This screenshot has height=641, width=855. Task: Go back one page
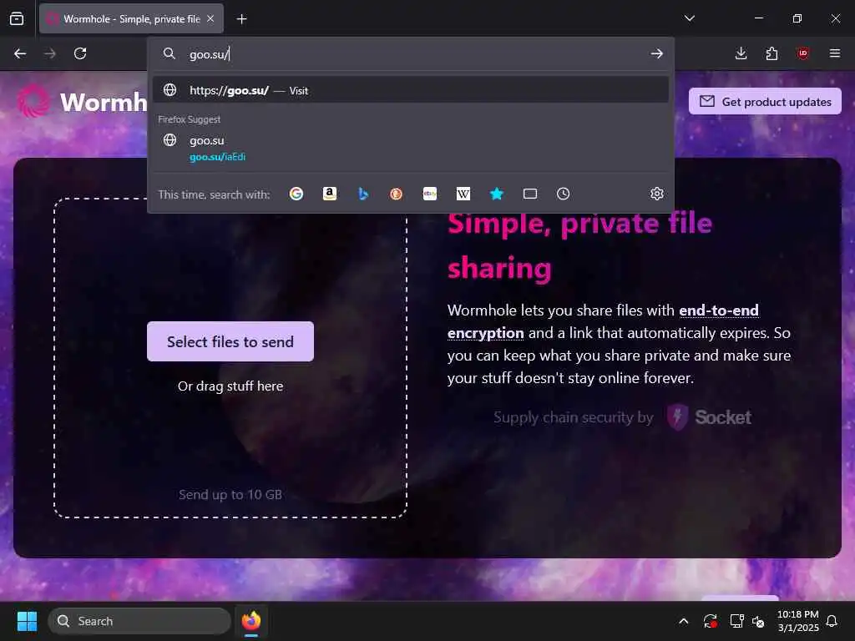pyautogui.click(x=20, y=53)
